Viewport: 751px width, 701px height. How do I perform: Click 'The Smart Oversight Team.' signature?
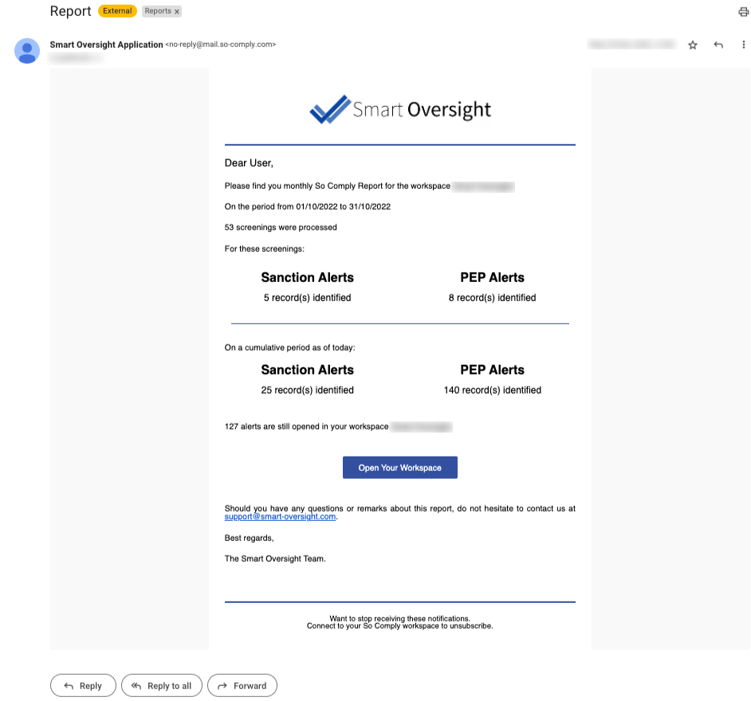coord(275,559)
